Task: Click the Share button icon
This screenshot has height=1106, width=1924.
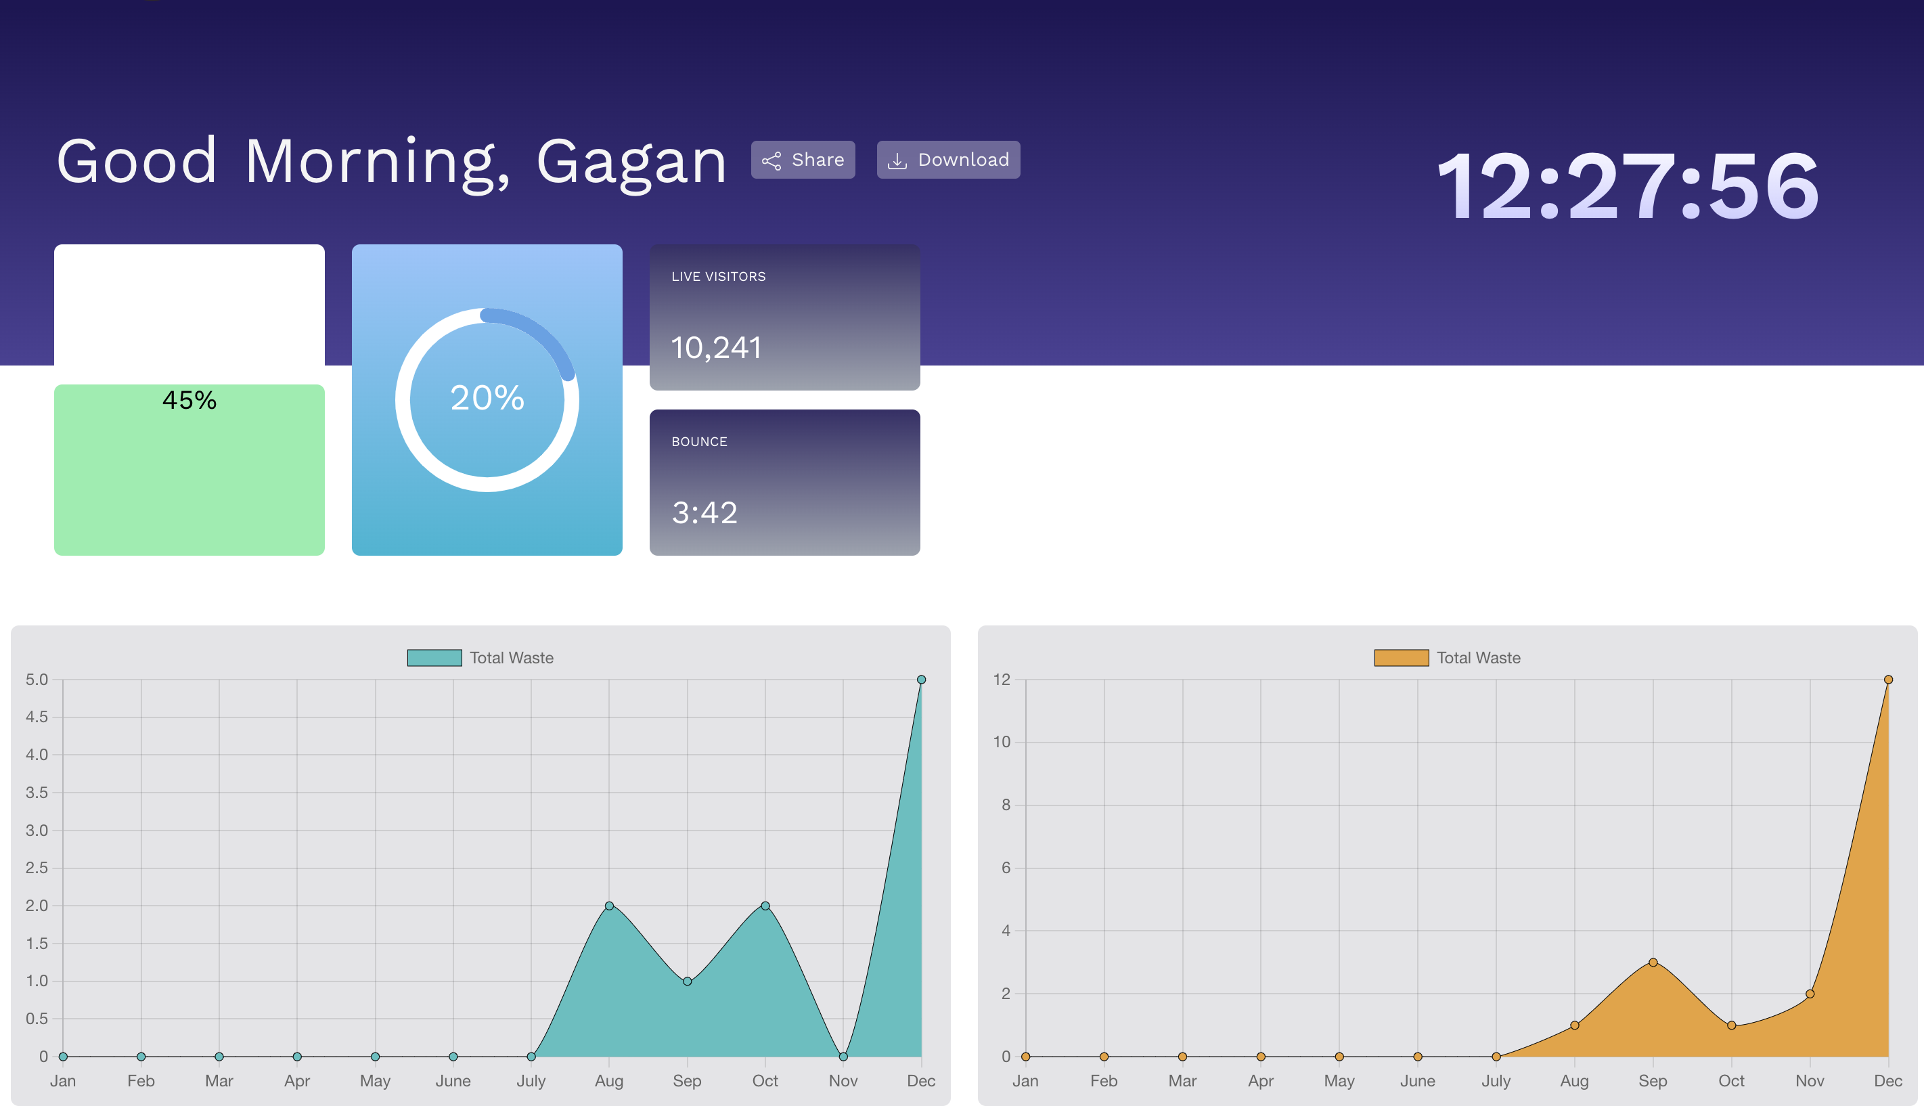Action: pyautogui.click(x=771, y=160)
